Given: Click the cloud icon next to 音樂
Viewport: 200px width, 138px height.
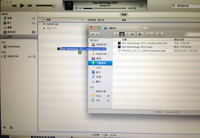Looking at the screenshot, I should point(34,18).
